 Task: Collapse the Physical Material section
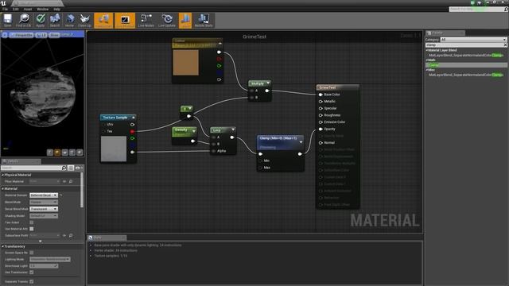[x=2, y=175]
